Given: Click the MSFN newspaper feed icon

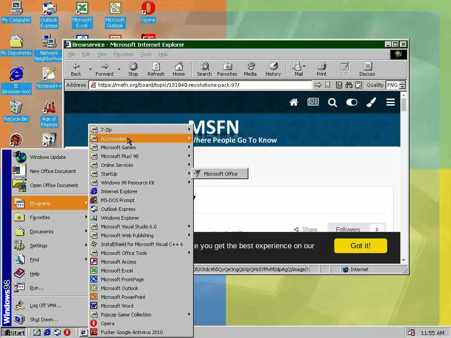Looking at the screenshot, I should (313, 102).
